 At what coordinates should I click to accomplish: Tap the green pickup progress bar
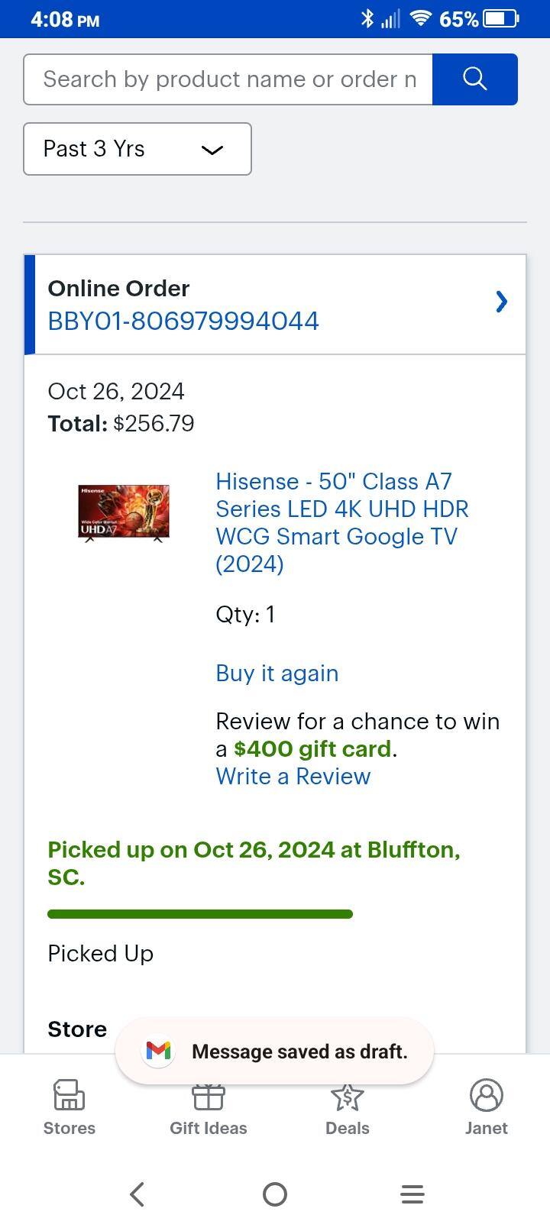coord(200,913)
